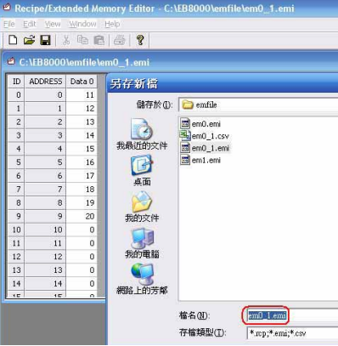The height and width of the screenshot is (346, 338).
Task: Open the 存檔類型 file type combo box
Action: pos(292,333)
